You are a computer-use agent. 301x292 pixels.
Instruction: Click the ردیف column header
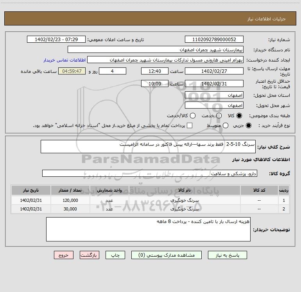283,190
